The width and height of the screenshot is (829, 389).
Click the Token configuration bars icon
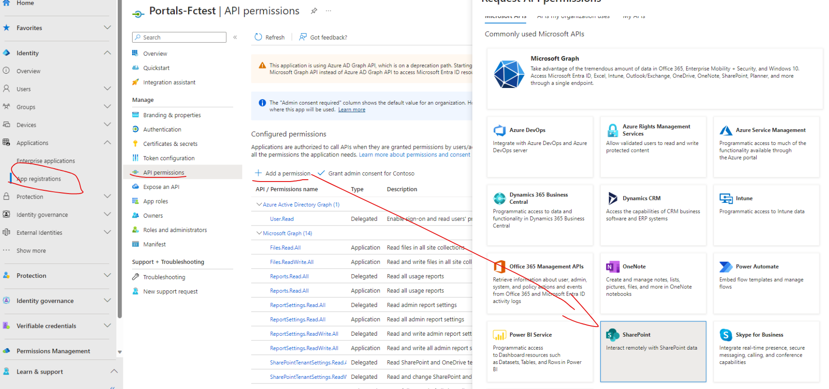[x=135, y=158]
